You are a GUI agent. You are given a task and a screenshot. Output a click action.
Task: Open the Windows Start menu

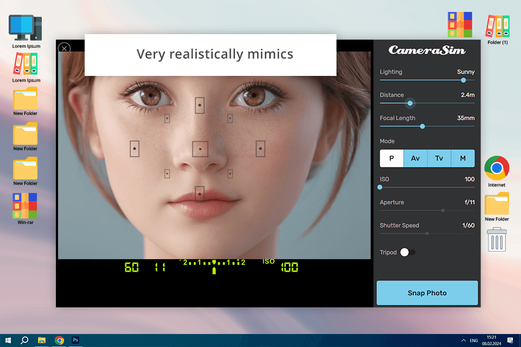8,340
